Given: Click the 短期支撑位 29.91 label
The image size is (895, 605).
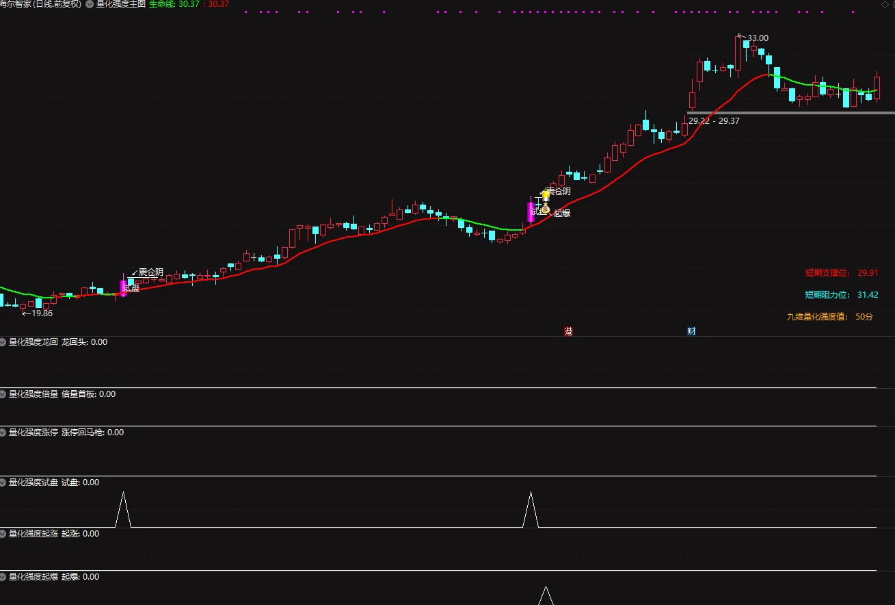Looking at the screenshot, I should (x=842, y=272).
